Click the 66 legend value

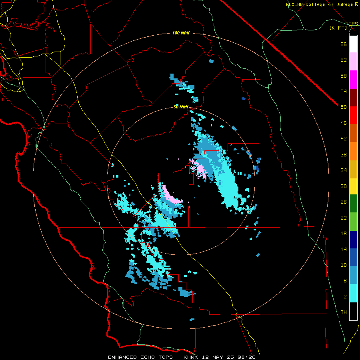[x=344, y=44]
